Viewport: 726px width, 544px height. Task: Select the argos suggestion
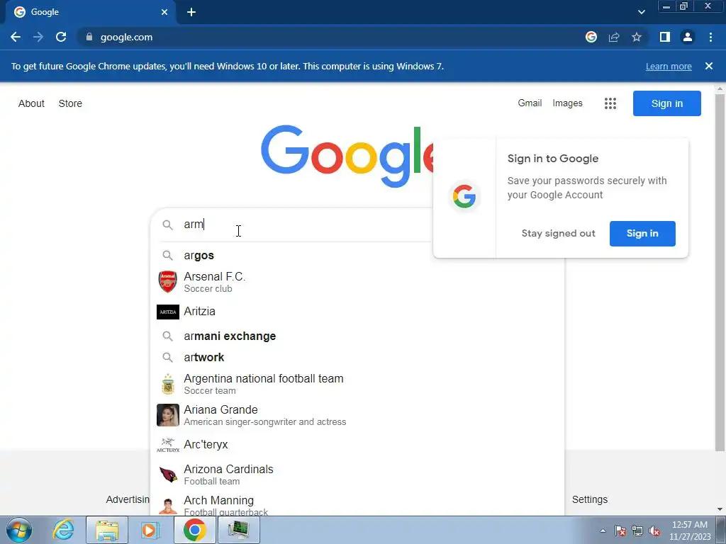[x=357, y=255]
